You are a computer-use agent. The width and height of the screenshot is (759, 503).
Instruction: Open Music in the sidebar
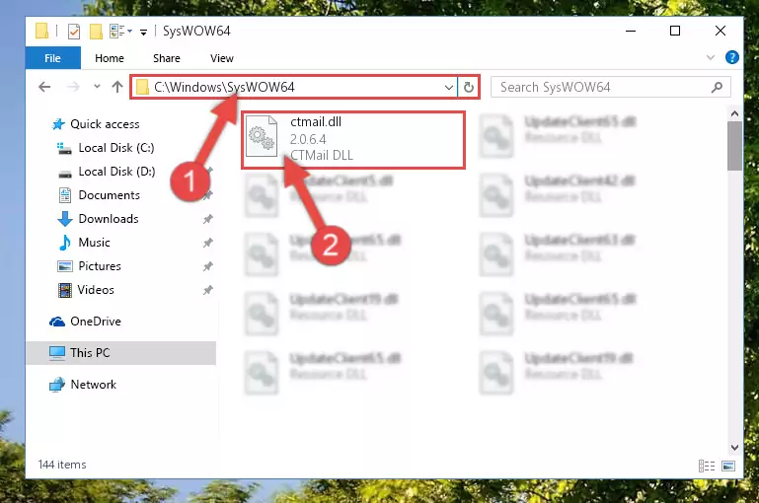click(x=94, y=243)
